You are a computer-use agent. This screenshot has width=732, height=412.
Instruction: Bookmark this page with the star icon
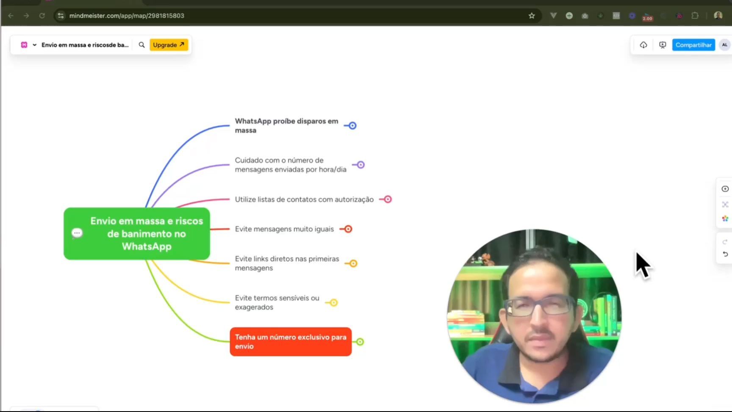pyautogui.click(x=532, y=16)
